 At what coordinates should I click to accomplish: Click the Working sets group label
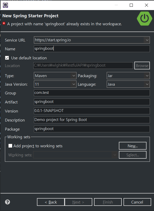19,137
